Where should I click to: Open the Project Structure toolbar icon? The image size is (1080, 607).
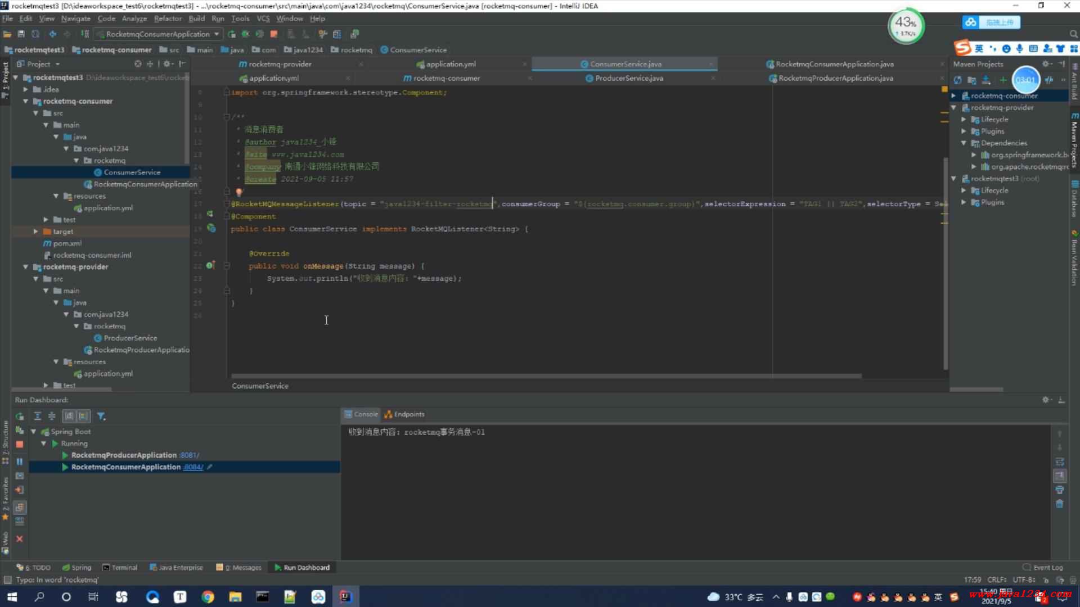[337, 34]
